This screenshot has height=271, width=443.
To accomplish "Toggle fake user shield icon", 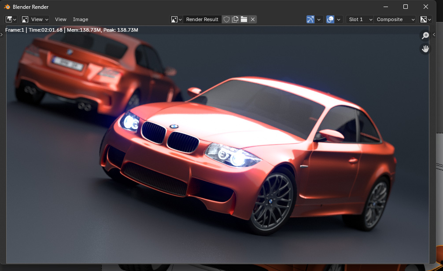I will point(226,19).
